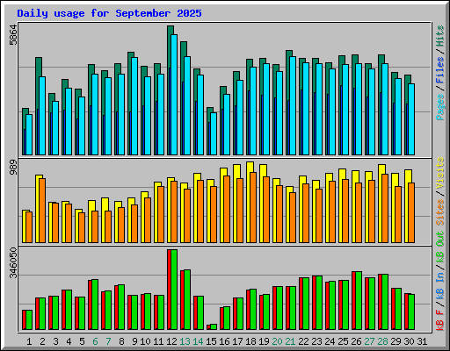Click weekend day label 21
Screen dimensions: 450x351
[x=290, y=341]
